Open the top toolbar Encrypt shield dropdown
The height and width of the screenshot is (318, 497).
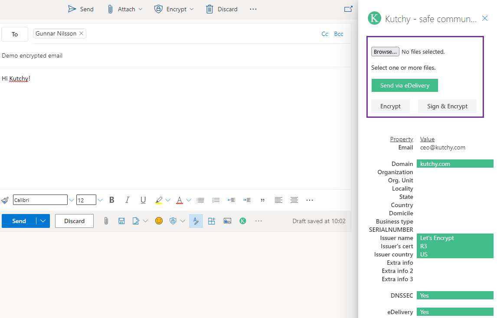click(174, 9)
